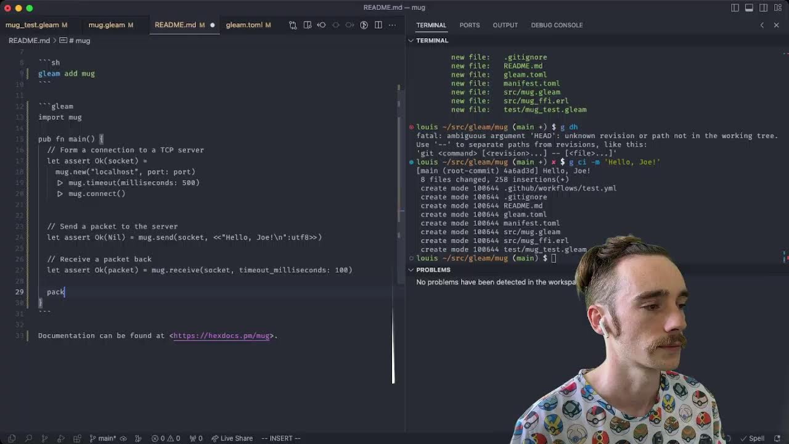This screenshot has width=789, height=444.
Task: Open the Source Control view icon
Action: click(45, 438)
